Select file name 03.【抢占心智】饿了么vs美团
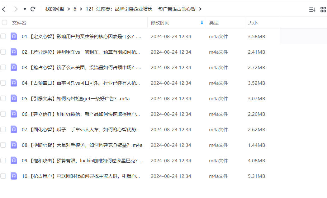 (x=81, y=68)
